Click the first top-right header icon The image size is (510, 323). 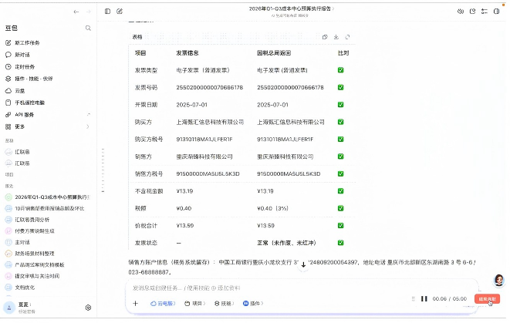tap(461, 12)
